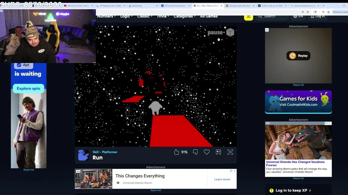Open the Skill category breadcrumb link

(95, 152)
